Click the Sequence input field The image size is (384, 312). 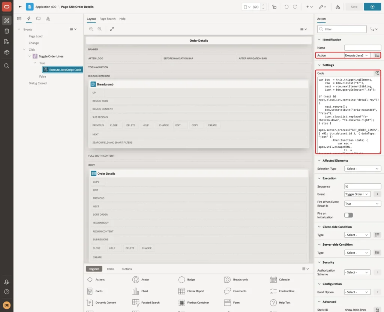(363, 187)
